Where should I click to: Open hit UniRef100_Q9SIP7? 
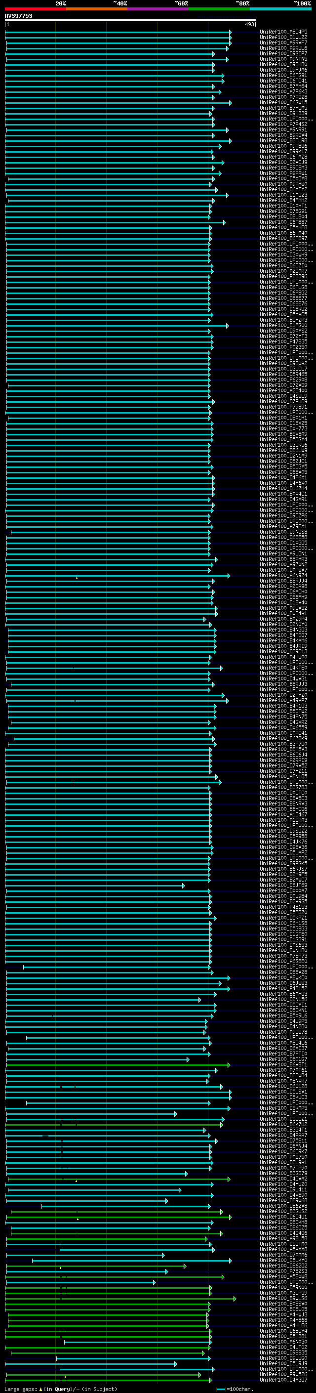283,53
